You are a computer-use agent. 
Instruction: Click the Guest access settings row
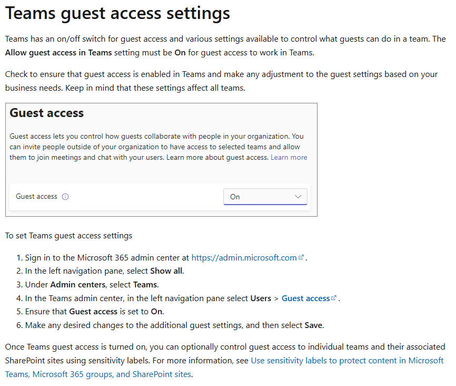click(x=158, y=196)
